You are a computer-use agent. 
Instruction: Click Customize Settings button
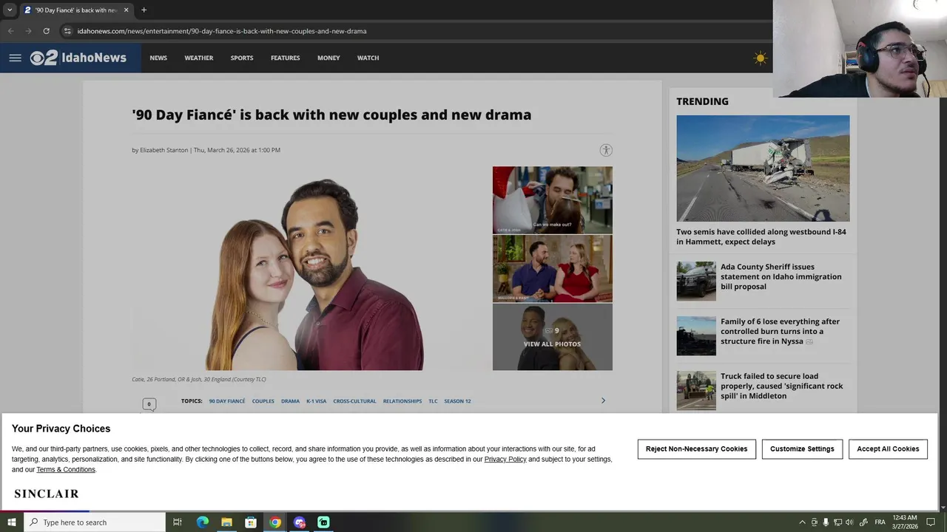point(802,449)
